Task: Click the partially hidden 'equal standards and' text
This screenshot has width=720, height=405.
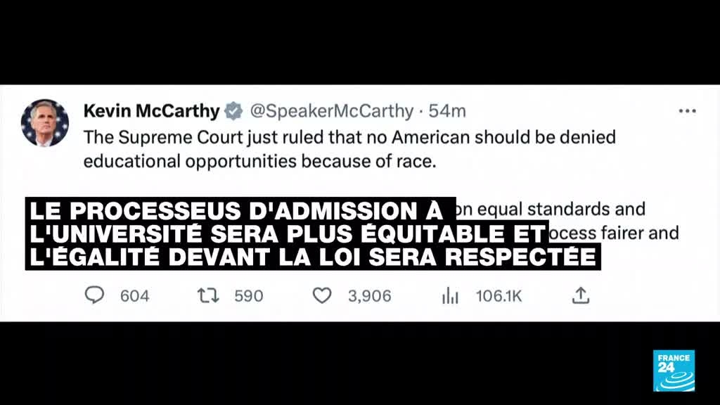Action: pyautogui.click(x=551, y=210)
